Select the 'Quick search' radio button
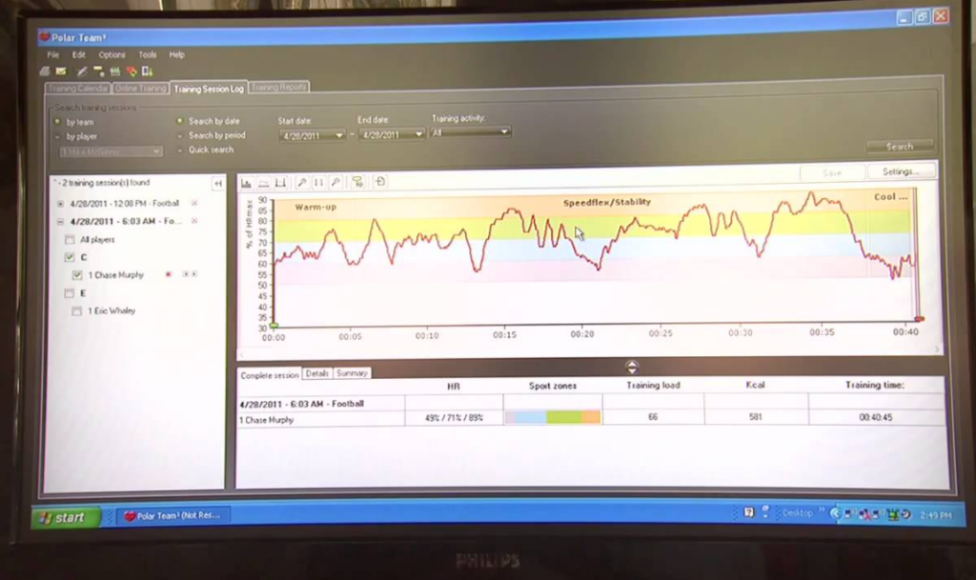The image size is (976, 580). click(x=180, y=150)
